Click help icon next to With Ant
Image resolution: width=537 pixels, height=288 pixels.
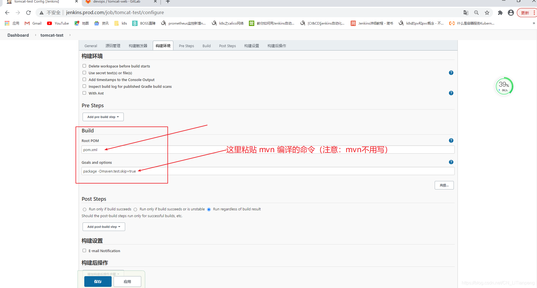tap(451, 93)
